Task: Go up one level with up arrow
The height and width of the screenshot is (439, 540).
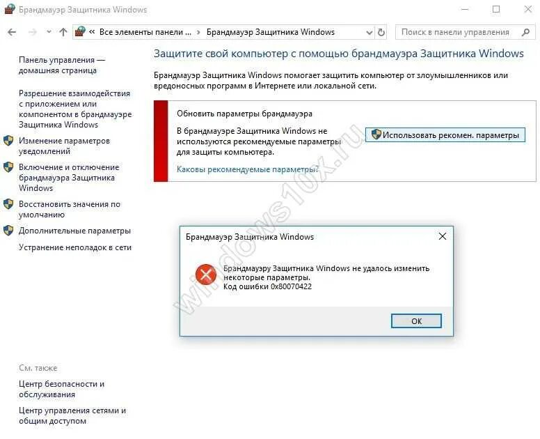Action: [63, 32]
